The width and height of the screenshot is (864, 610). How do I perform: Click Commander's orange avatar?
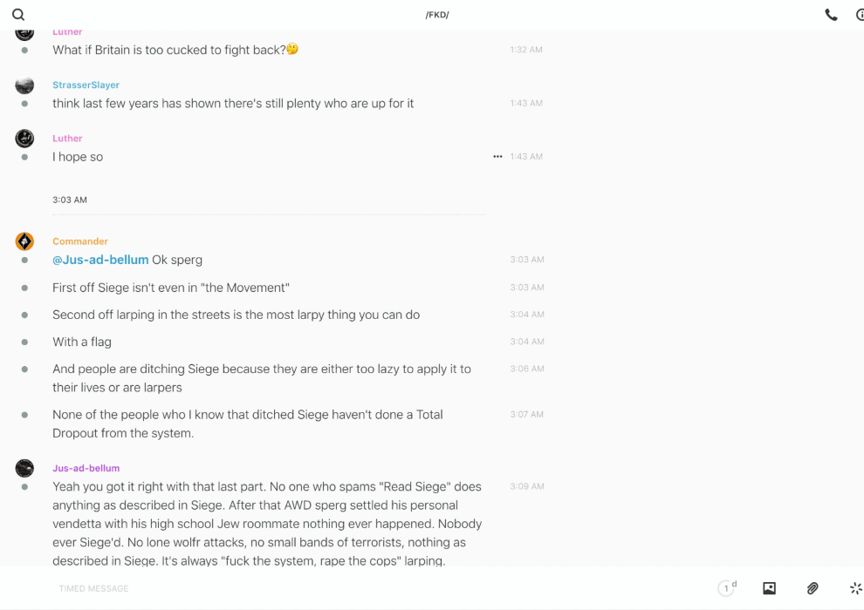24,241
